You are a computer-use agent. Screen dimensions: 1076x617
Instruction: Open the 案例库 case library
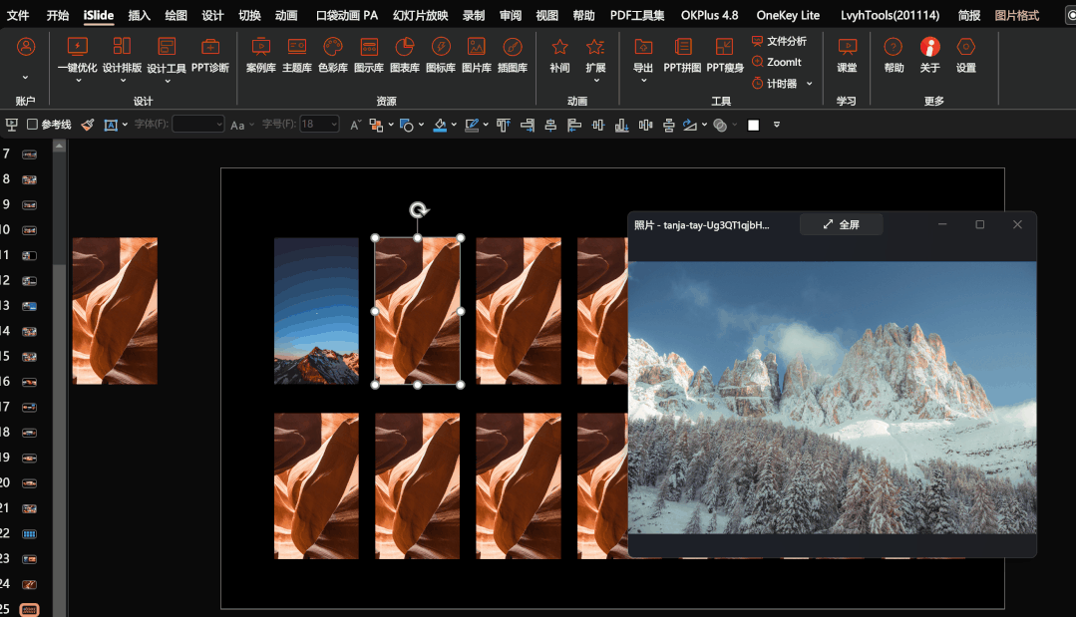tap(260, 54)
